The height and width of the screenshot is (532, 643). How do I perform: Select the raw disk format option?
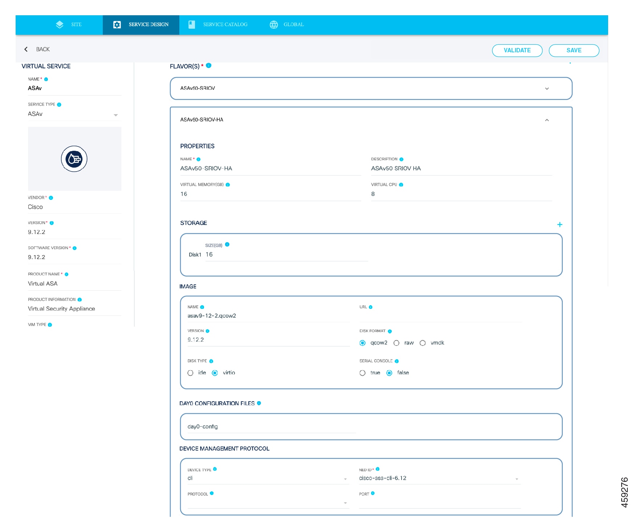click(x=396, y=343)
